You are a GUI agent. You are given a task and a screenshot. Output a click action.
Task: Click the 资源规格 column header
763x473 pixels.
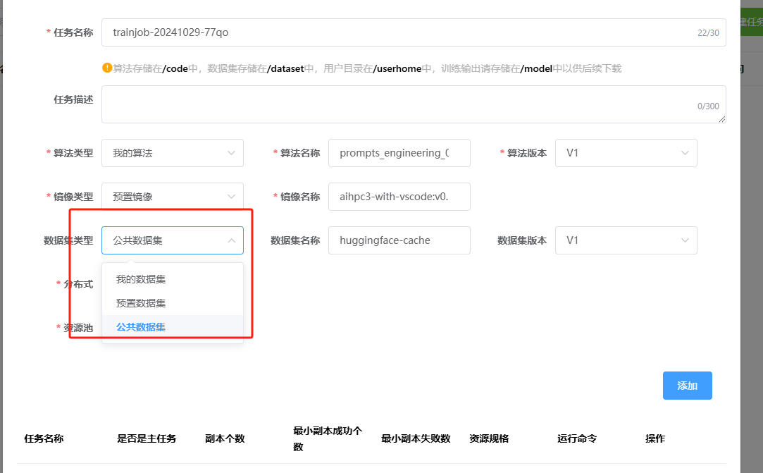click(489, 438)
